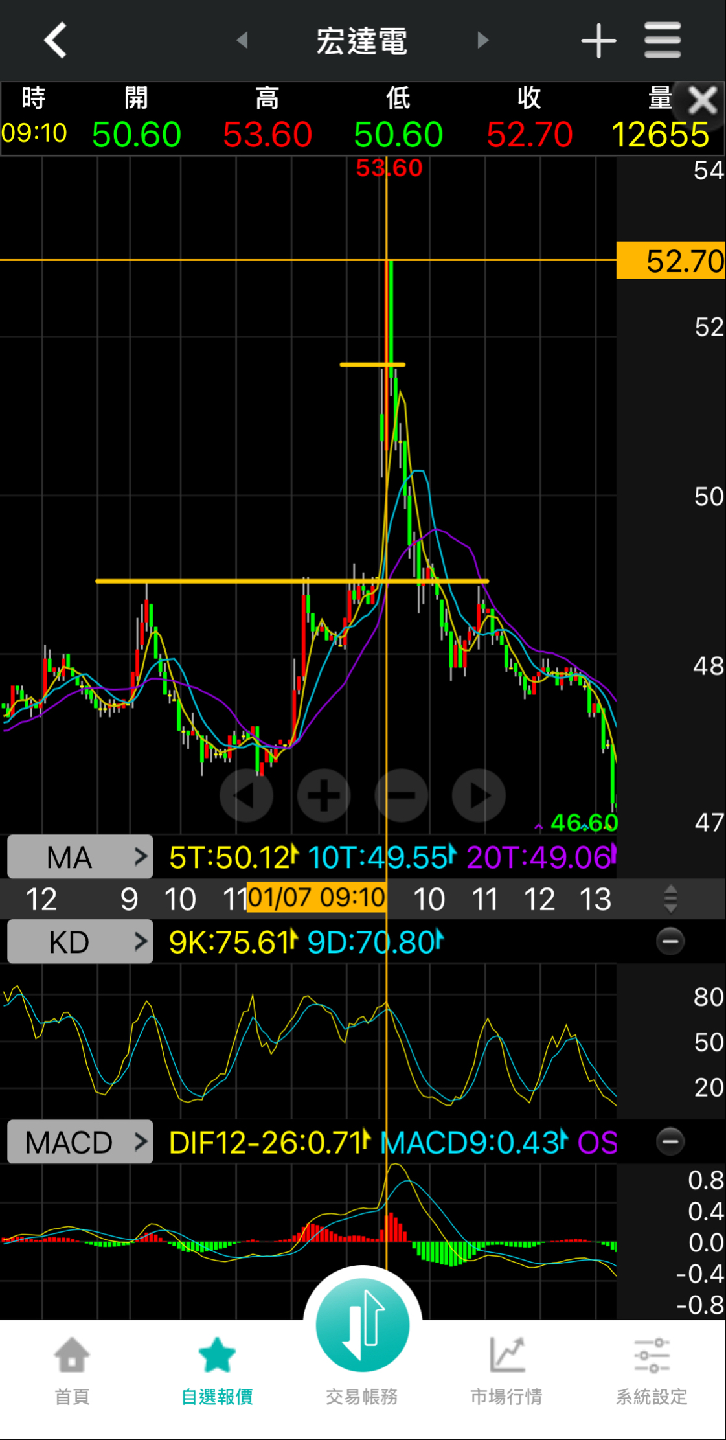Open the KD indicator selector

click(x=80, y=942)
